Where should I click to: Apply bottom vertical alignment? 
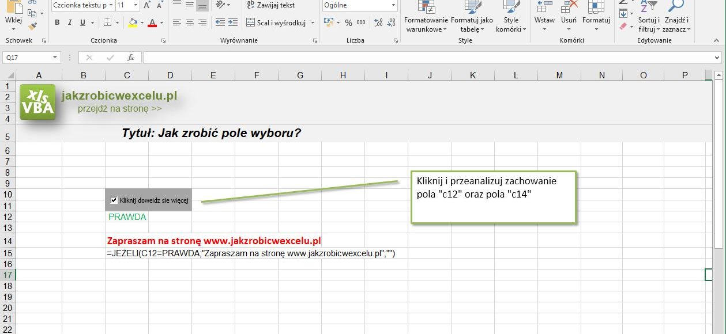(x=202, y=5)
